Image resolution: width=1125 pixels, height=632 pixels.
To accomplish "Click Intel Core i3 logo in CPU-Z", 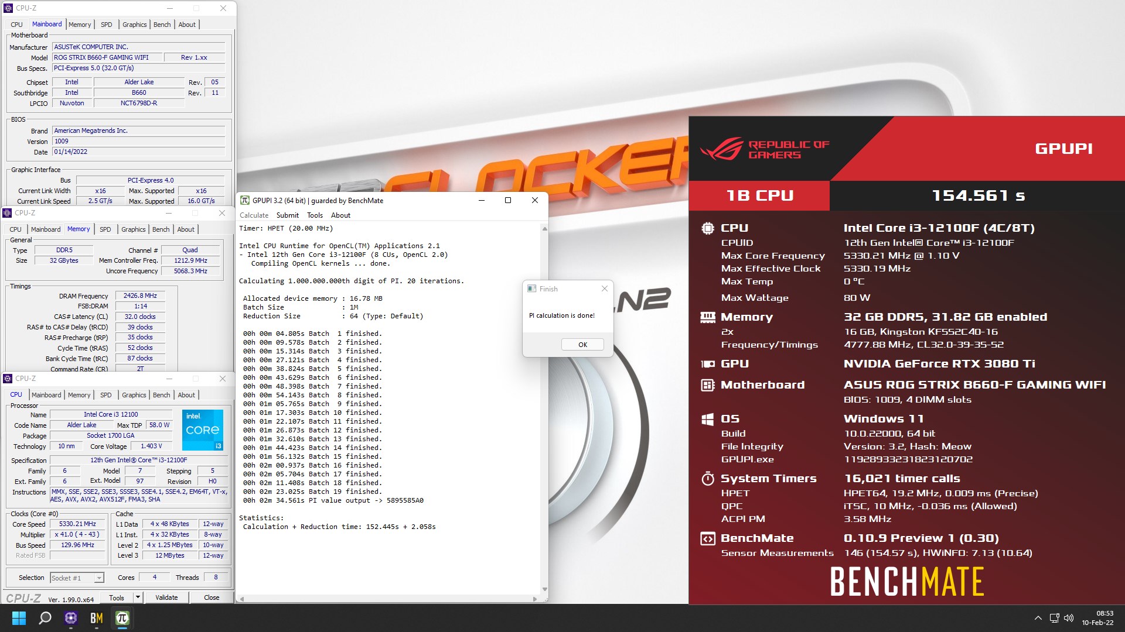I will (x=203, y=430).
